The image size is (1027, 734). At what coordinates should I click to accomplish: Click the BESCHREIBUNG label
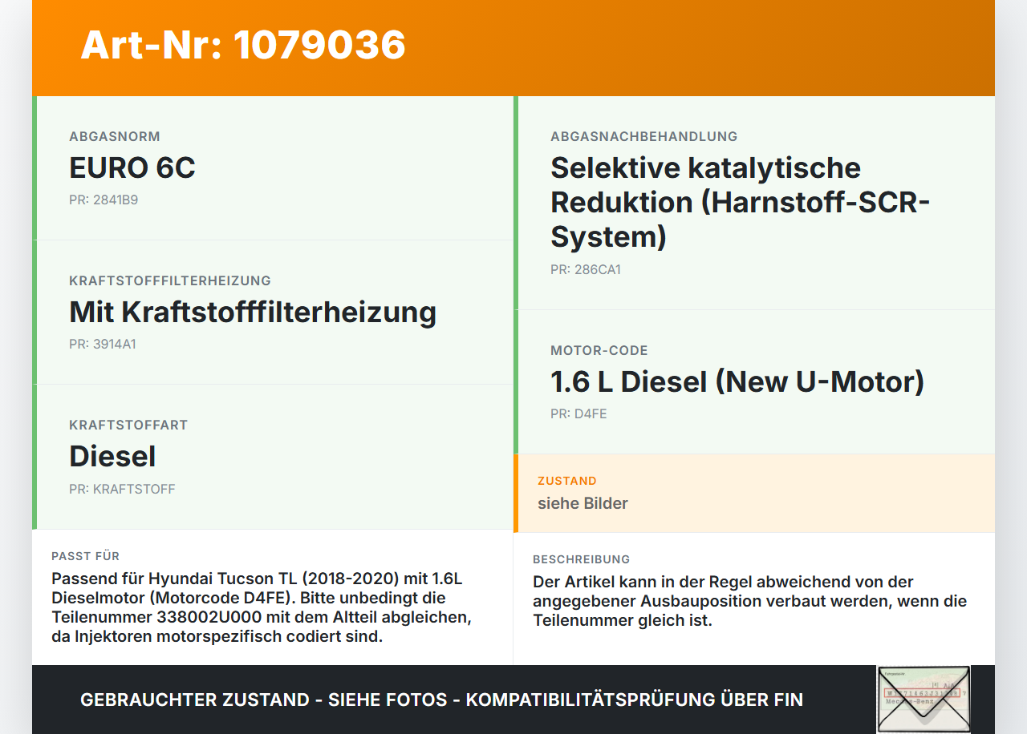tap(581, 559)
